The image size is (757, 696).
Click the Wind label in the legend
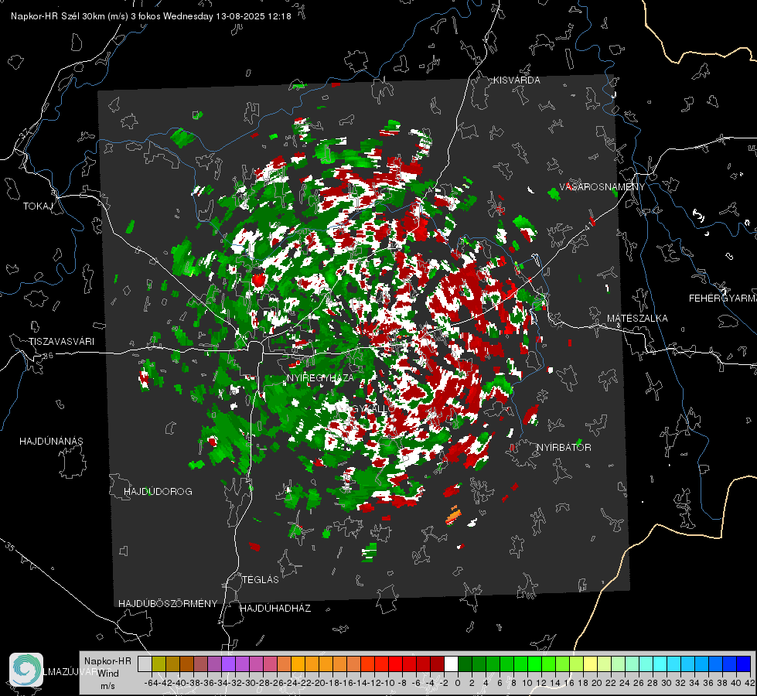[108, 674]
